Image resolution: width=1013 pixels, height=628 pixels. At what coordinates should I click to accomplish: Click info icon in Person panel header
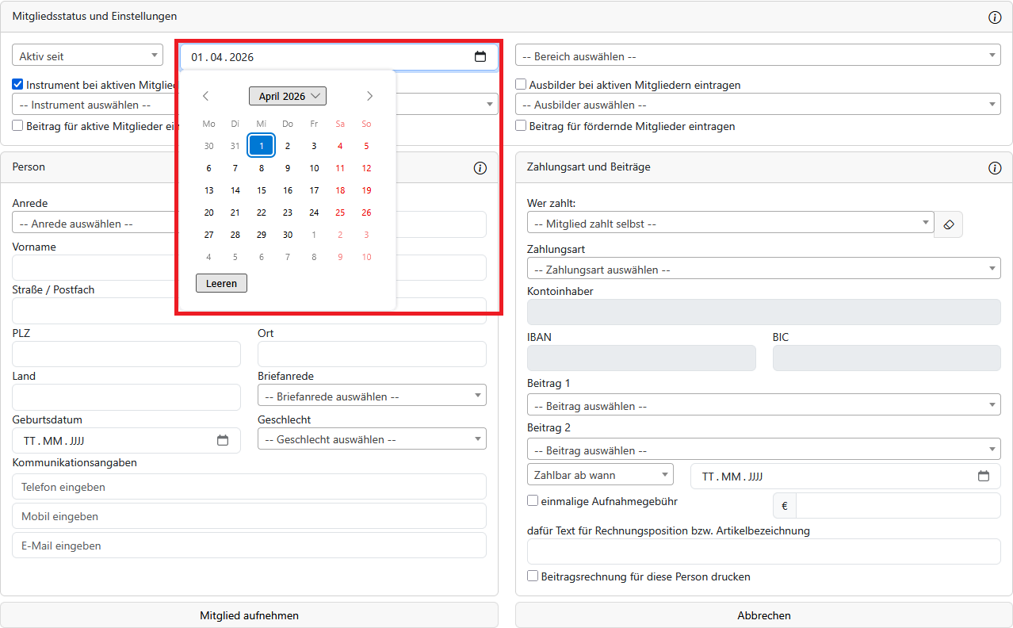click(x=480, y=168)
